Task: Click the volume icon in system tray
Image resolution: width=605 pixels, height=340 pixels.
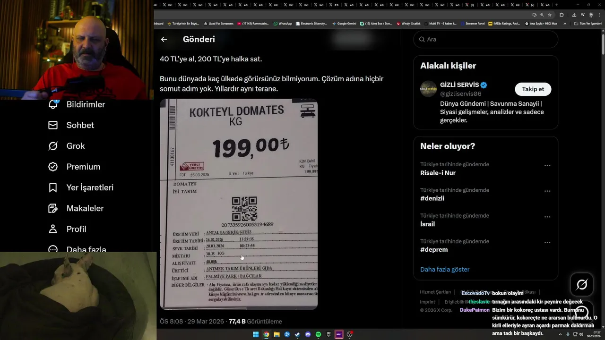Action: pos(581,334)
